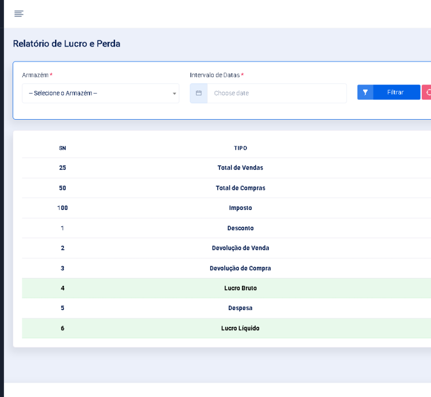Click the 'Relatório de Lucro e Perda' heading
431x397 pixels.
point(67,44)
